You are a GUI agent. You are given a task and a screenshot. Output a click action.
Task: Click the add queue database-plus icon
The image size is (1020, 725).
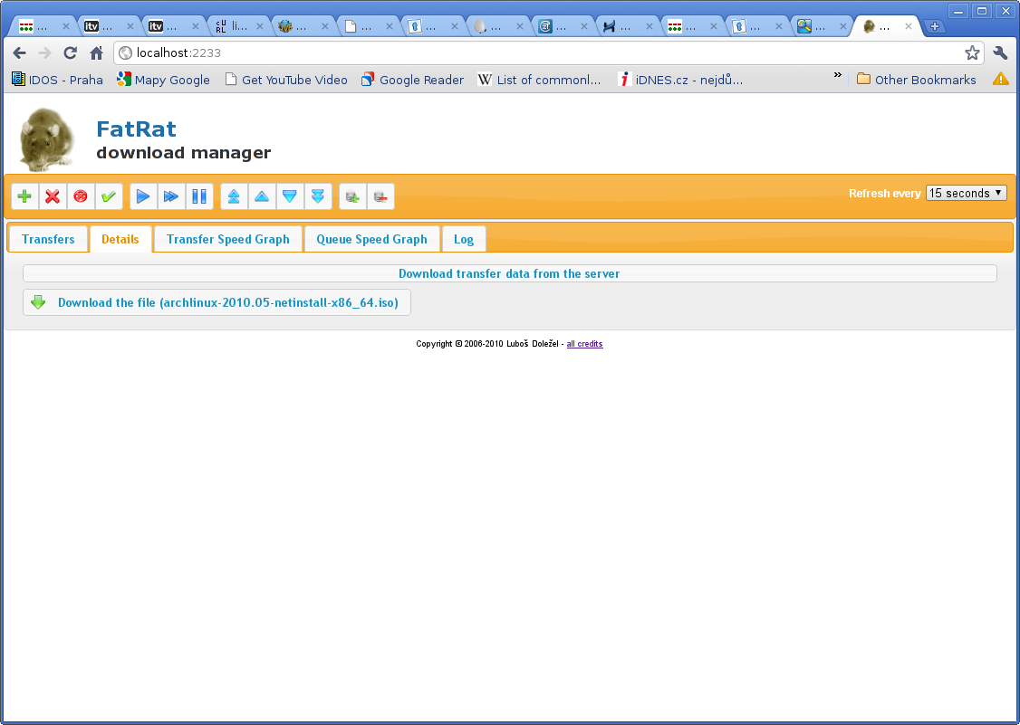tap(352, 196)
